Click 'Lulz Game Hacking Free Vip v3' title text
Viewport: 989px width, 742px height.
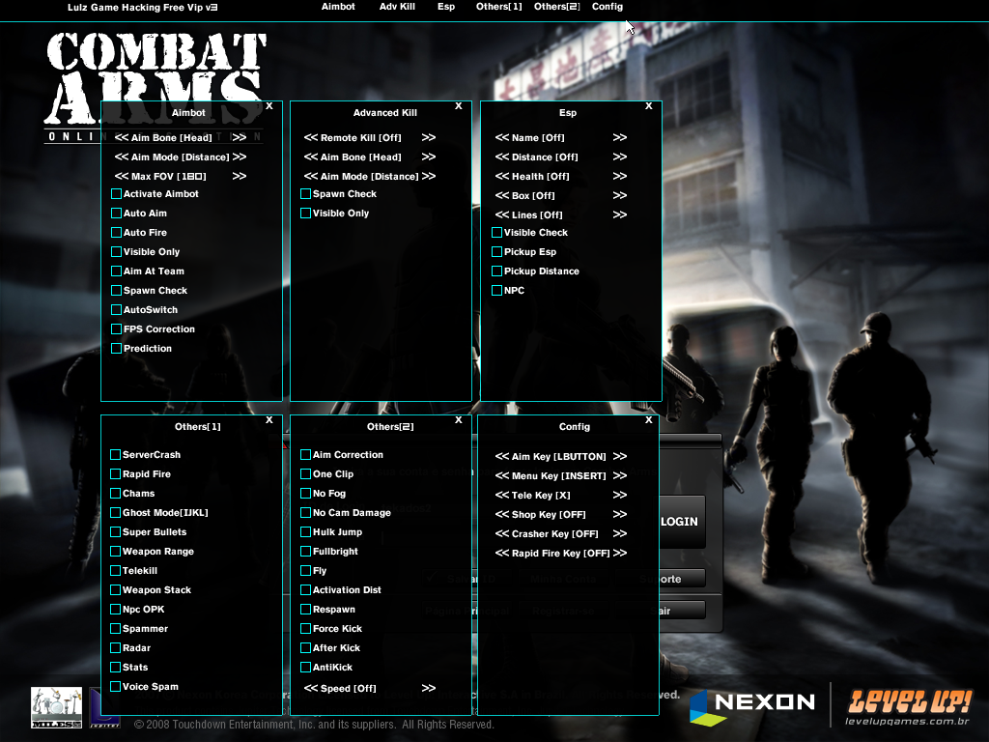click(143, 8)
